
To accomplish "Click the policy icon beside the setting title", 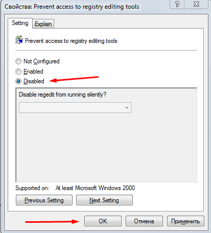I will [x=19, y=40].
